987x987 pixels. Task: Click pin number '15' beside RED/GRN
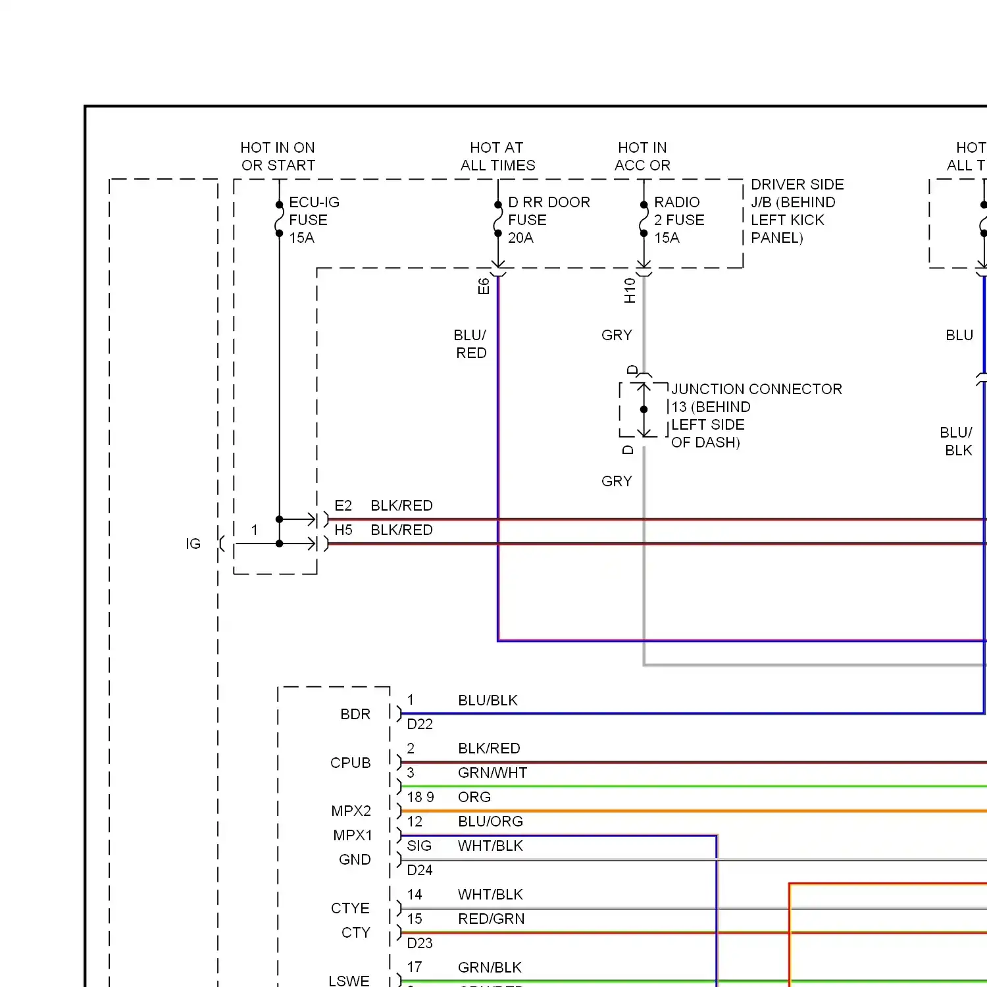pos(415,919)
